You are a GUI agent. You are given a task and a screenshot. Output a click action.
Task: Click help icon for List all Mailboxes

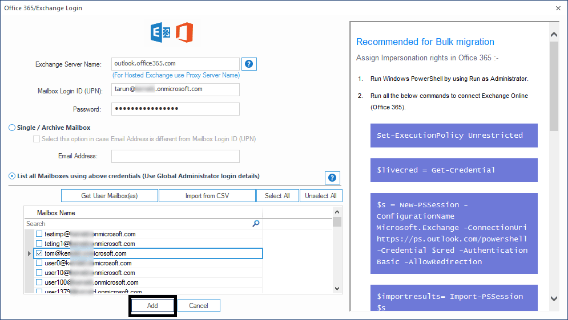pyautogui.click(x=332, y=178)
